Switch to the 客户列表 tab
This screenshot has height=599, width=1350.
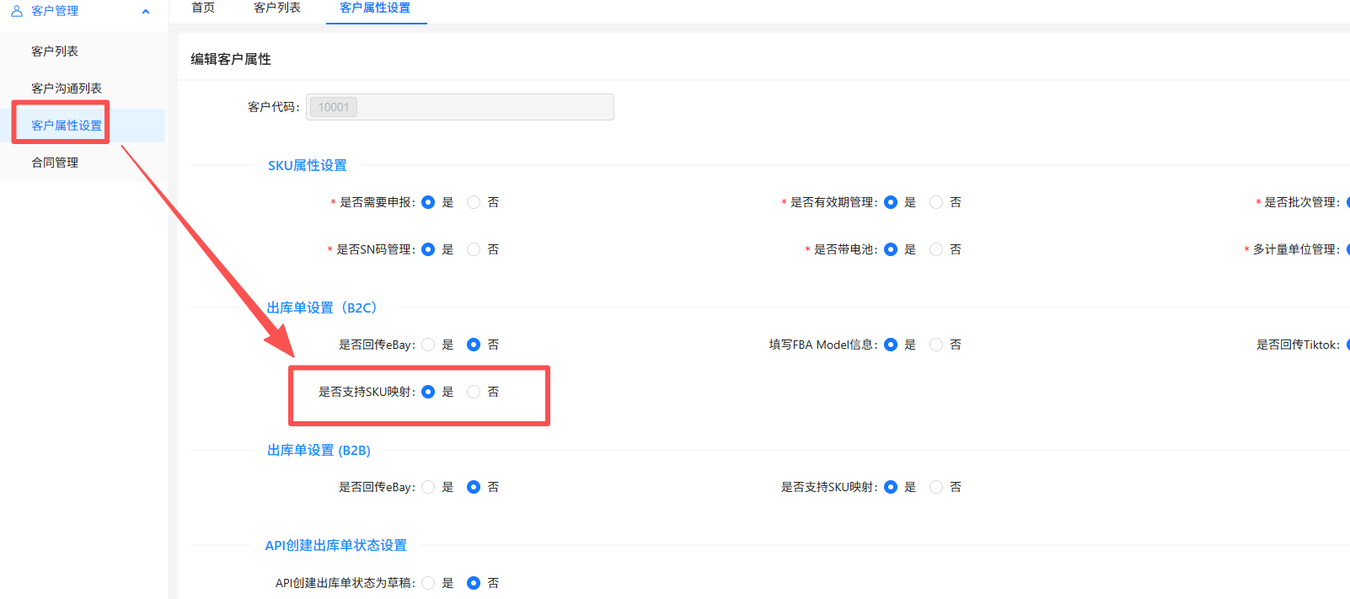pyautogui.click(x=277, y=8)
